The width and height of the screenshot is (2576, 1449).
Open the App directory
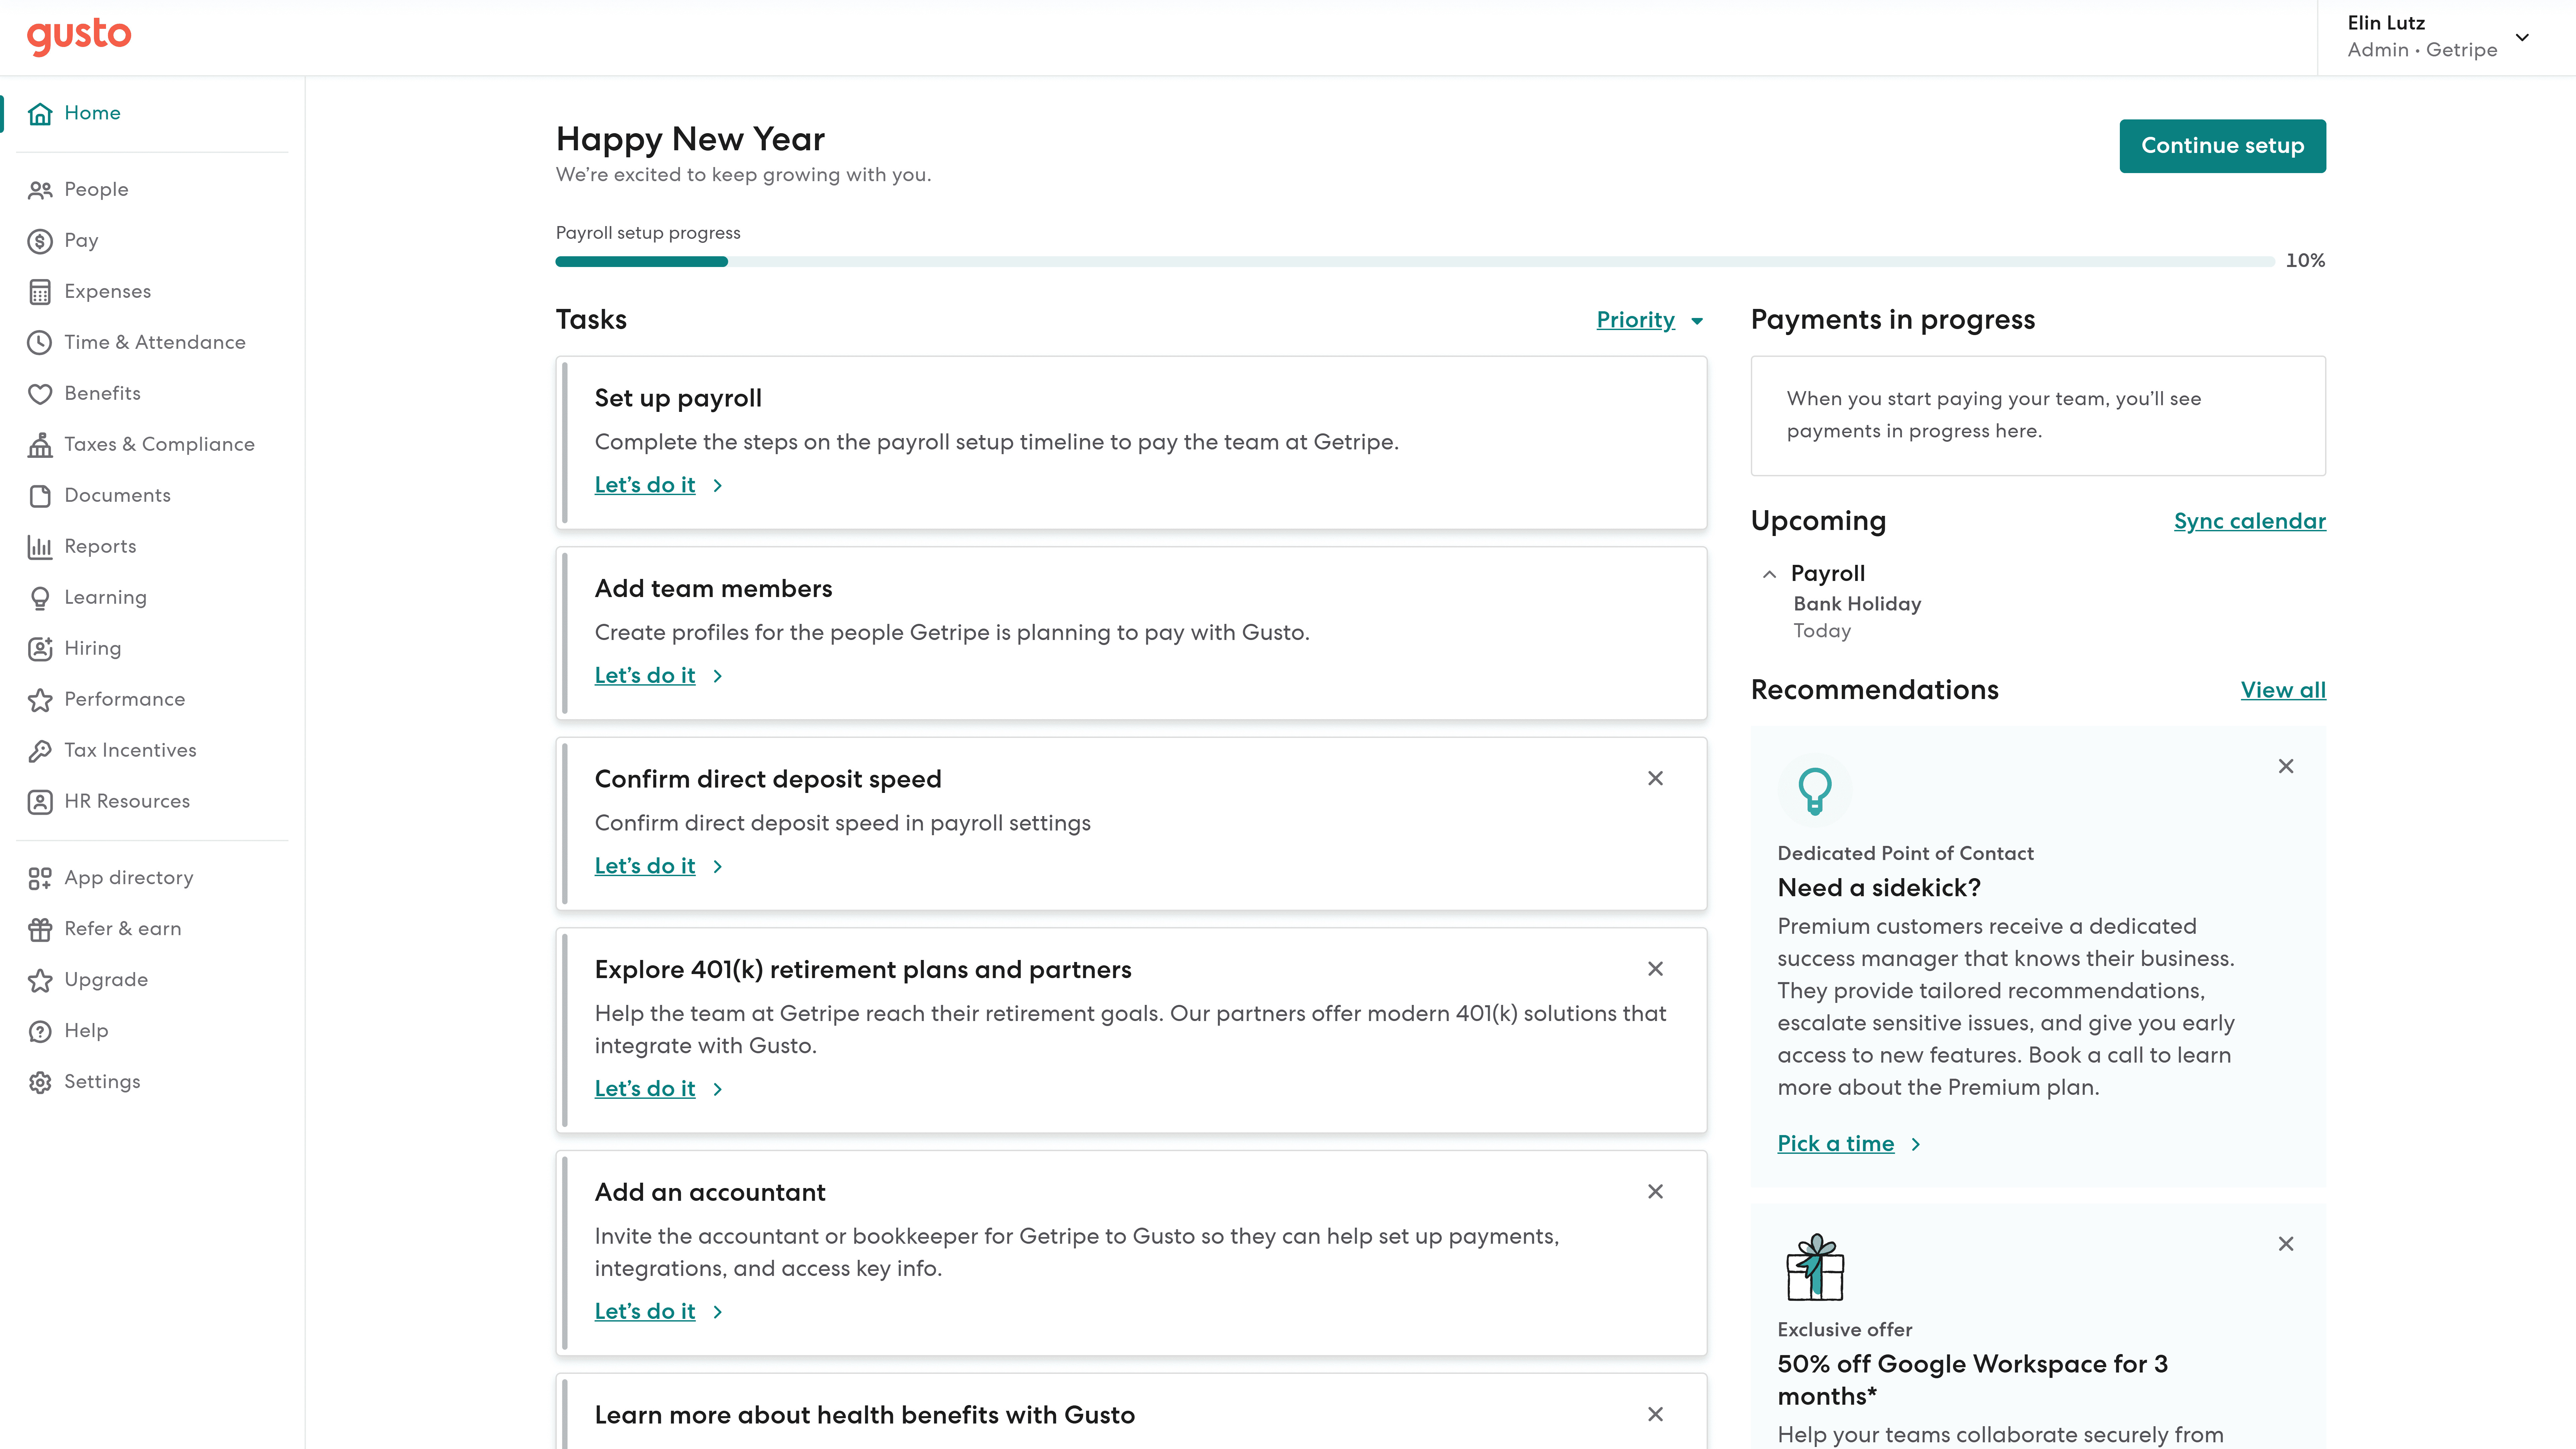click(129, 878)
